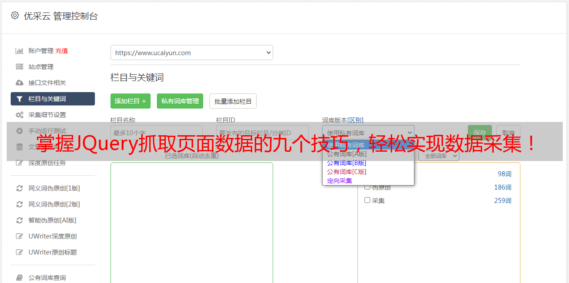Click the 栏目ID input field
Image resolution: width=569 pixels, height=283 pixels.
pos(262,133)
